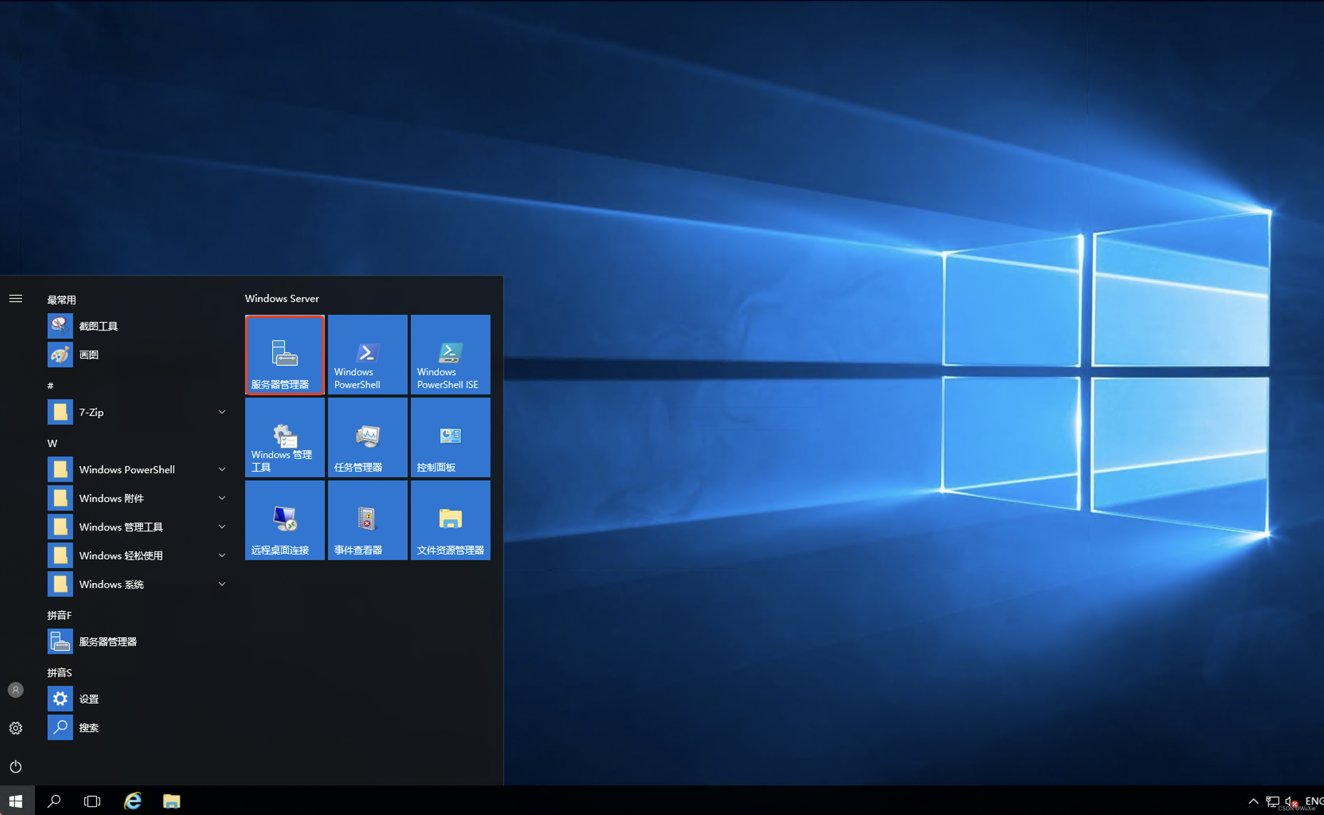Open File Explorer from the taskbar
The width and height of the screenshot is (1324, 815).
click(x=171, y=801)
